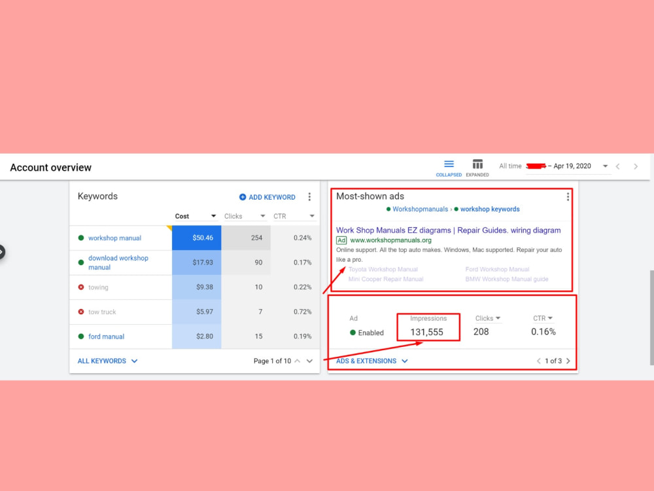Open the ford manual keyword
654x491 pixels.
click(x=106, y=336)
